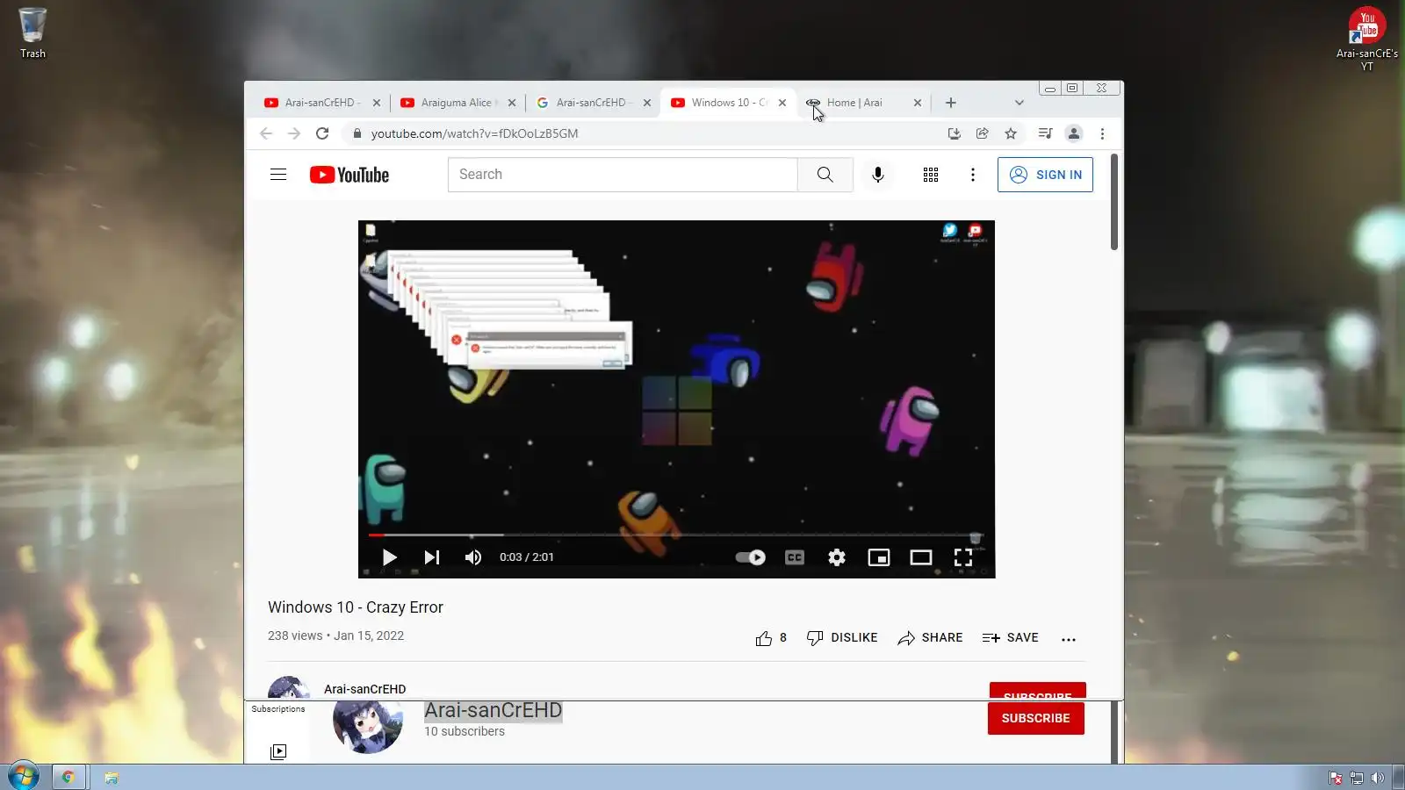
Task: Go back in browser history
Action: click(266, 133)
